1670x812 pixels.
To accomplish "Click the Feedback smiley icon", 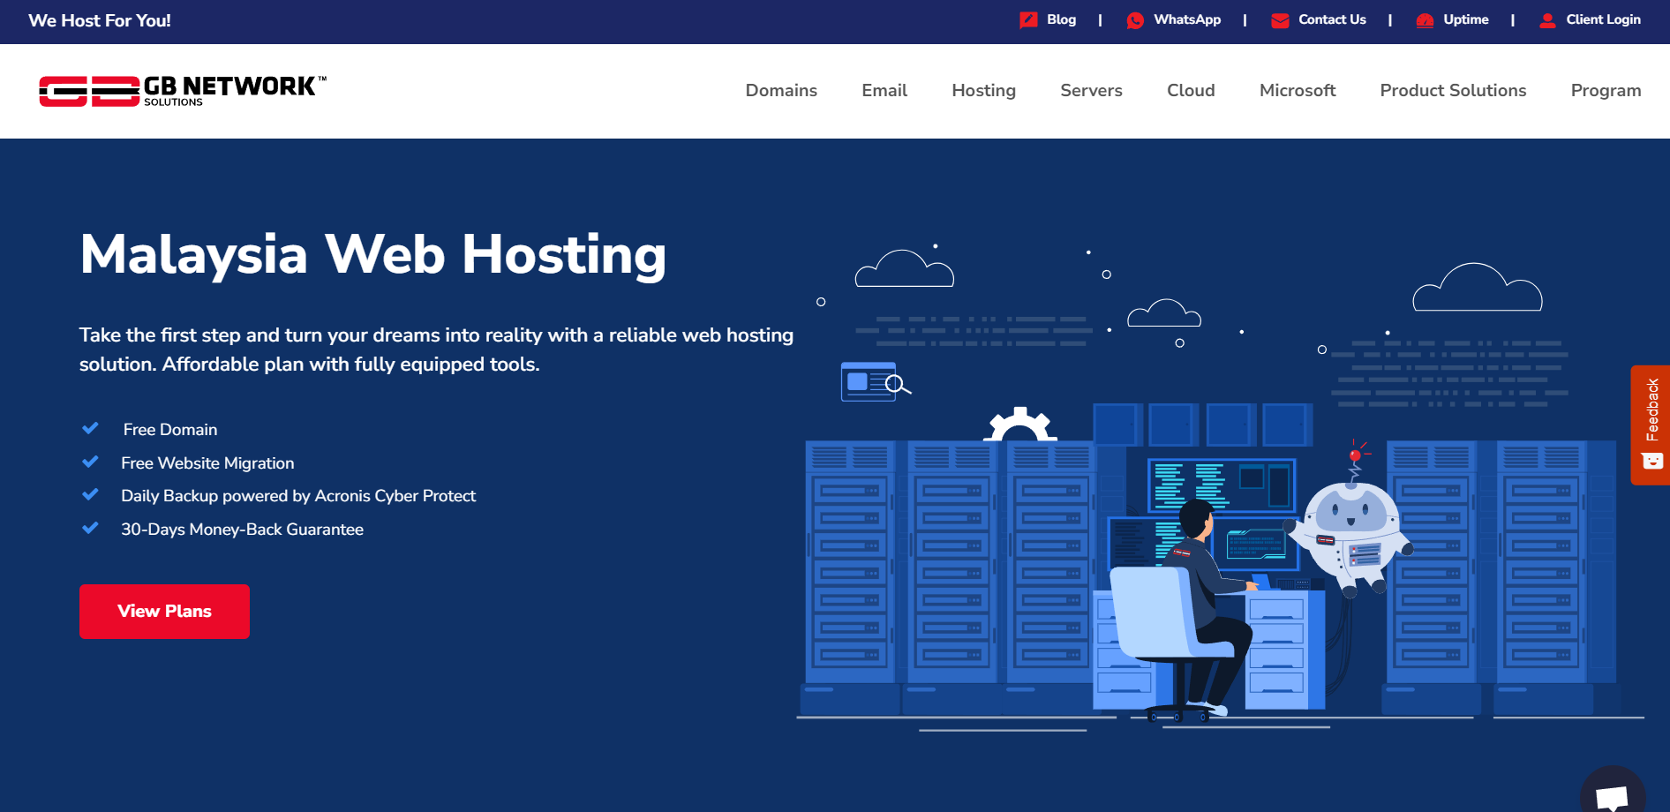I will [x=1652, y=461].
